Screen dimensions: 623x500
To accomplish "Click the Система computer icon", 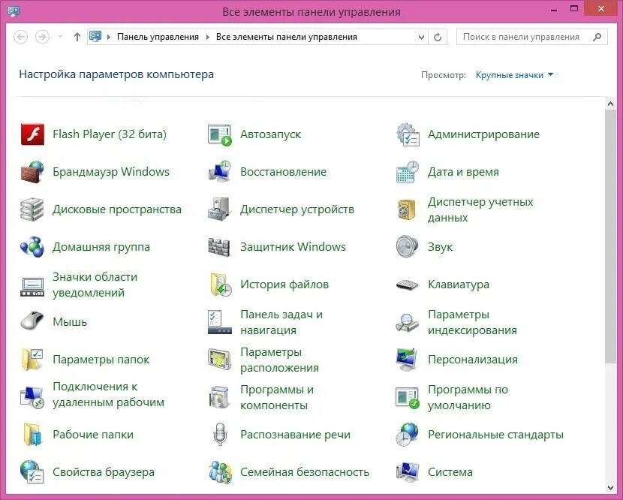I will 408,472.
